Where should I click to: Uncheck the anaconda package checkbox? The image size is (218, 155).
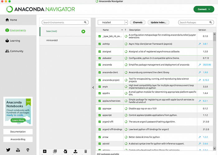point(100,65)
